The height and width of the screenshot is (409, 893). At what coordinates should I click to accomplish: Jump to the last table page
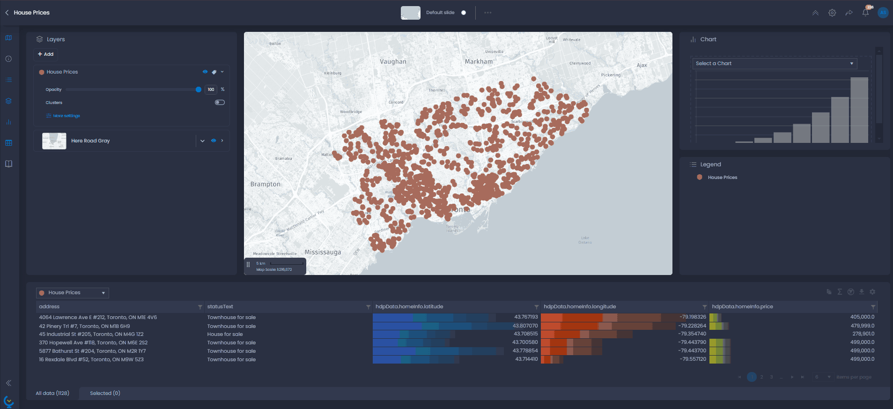click(x=802, y=377)
